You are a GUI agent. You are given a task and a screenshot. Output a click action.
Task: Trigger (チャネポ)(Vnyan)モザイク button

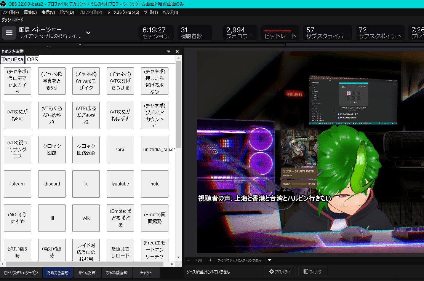tap(86, 81)
